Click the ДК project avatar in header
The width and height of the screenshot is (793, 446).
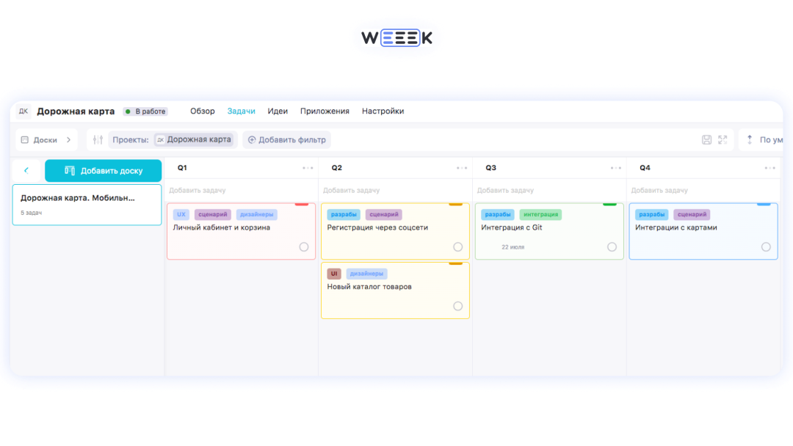23,111
